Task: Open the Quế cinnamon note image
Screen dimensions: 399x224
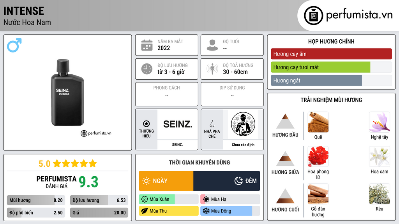Action: [x=318, y=122]
